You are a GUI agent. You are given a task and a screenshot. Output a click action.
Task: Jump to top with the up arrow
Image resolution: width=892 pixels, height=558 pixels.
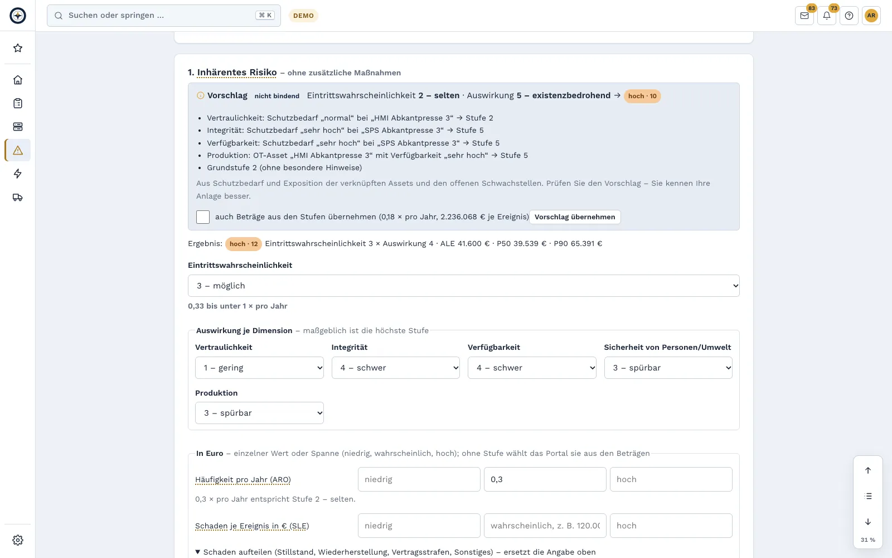[x=868, y=470]
